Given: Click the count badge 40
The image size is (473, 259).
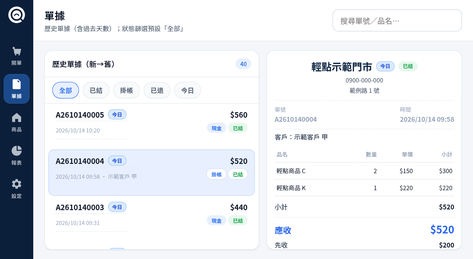Looking at the screenshot, I should tap(244, 64).
